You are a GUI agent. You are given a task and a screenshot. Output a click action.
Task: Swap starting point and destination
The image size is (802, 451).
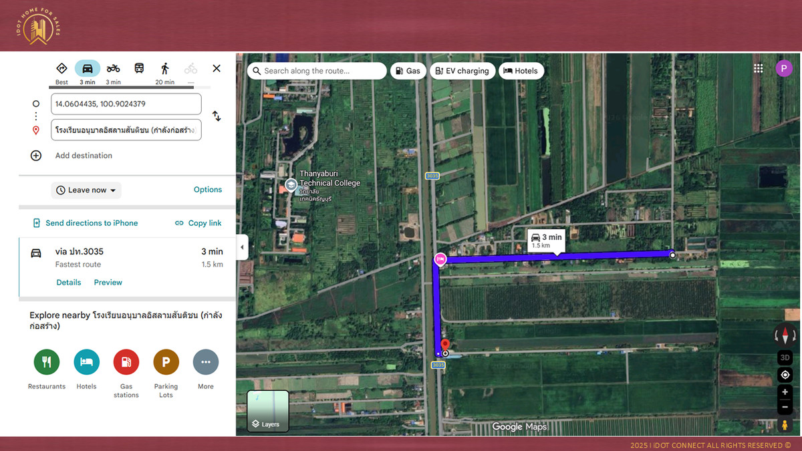tap(217, 116)
